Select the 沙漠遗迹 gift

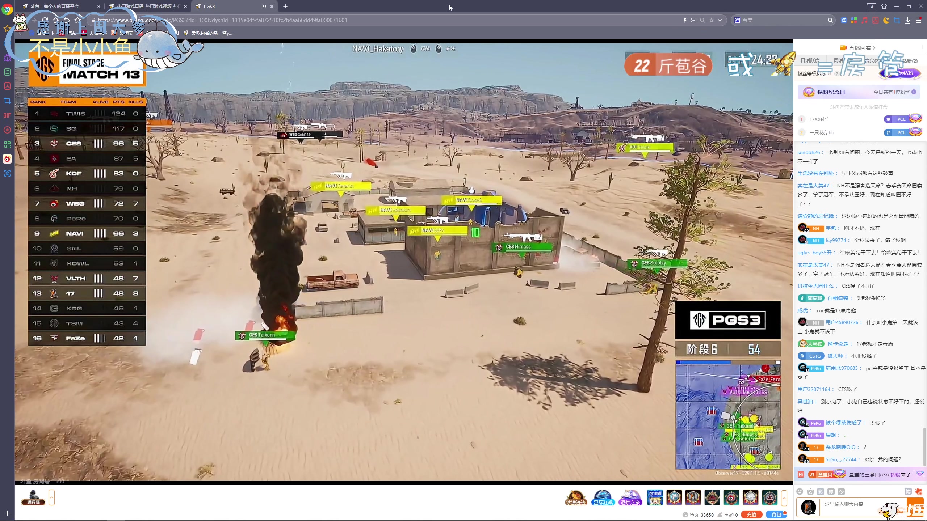(576, 498)
